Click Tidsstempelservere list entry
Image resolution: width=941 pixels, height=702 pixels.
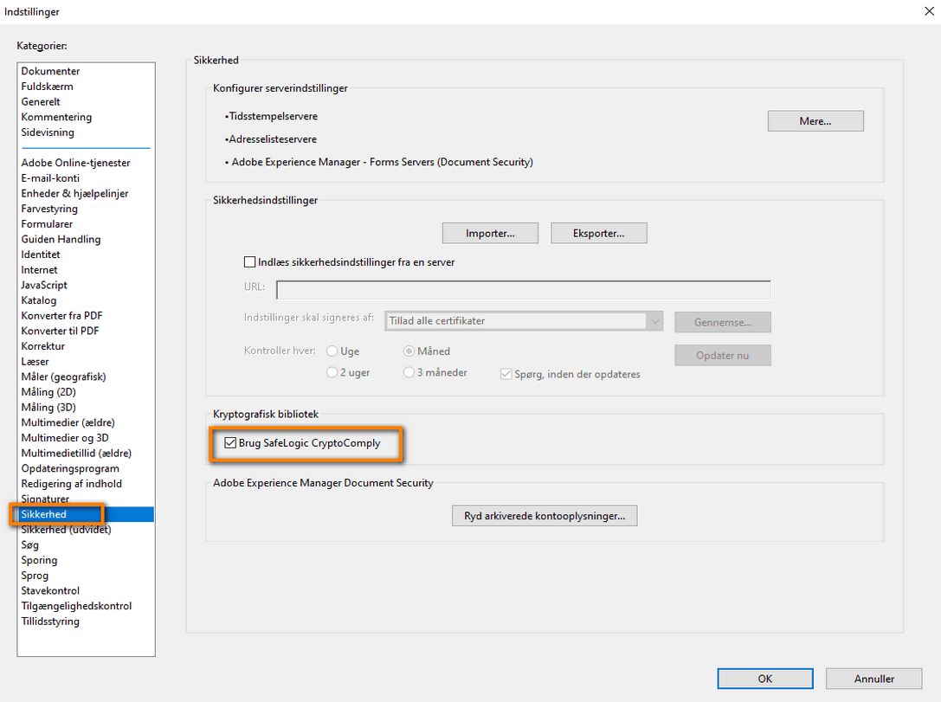click(271, 116)
